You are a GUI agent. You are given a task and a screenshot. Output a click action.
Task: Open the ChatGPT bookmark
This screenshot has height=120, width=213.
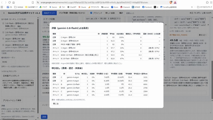pyautogui.click(x=72, y=7)
